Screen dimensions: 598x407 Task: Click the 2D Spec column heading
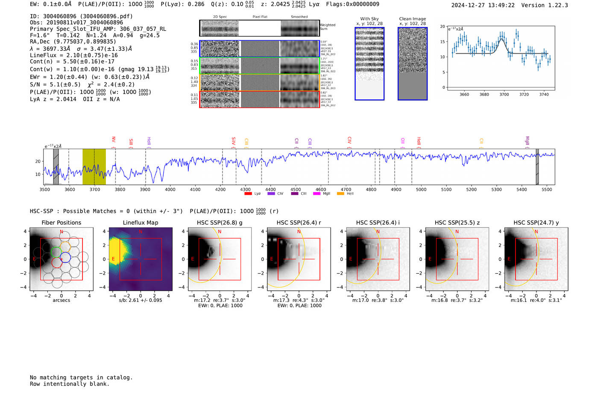click(220, 17)
